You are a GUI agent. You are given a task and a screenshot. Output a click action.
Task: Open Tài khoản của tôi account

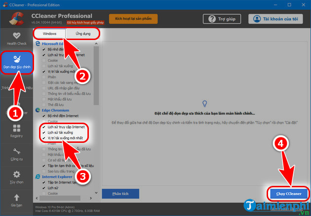click(x=275, y=19)
